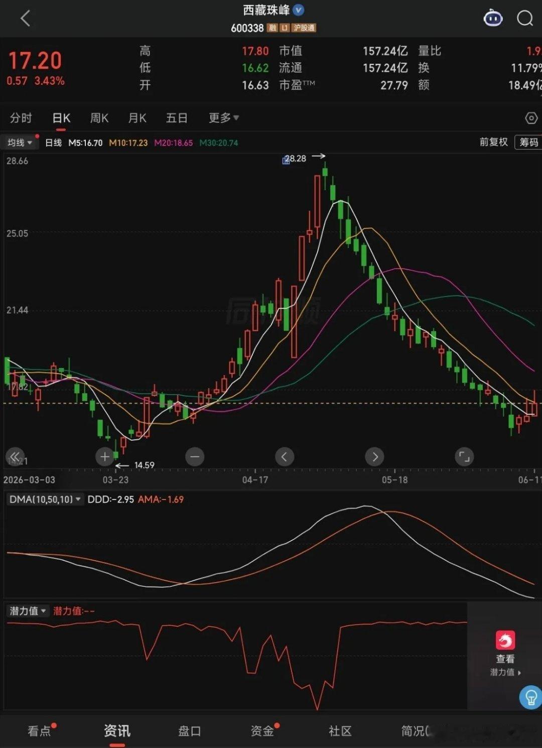Open search with the magnifier icon
Image resolution: width=542 pixels, height=748 pixels.
coord(525,19)
